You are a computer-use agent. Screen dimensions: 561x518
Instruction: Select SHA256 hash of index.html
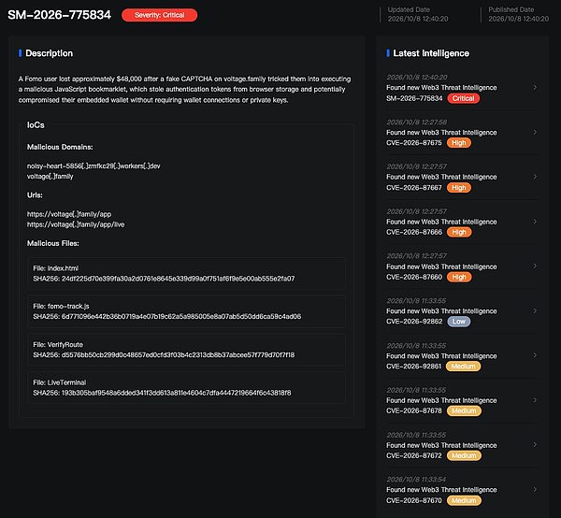click(179, 279)
